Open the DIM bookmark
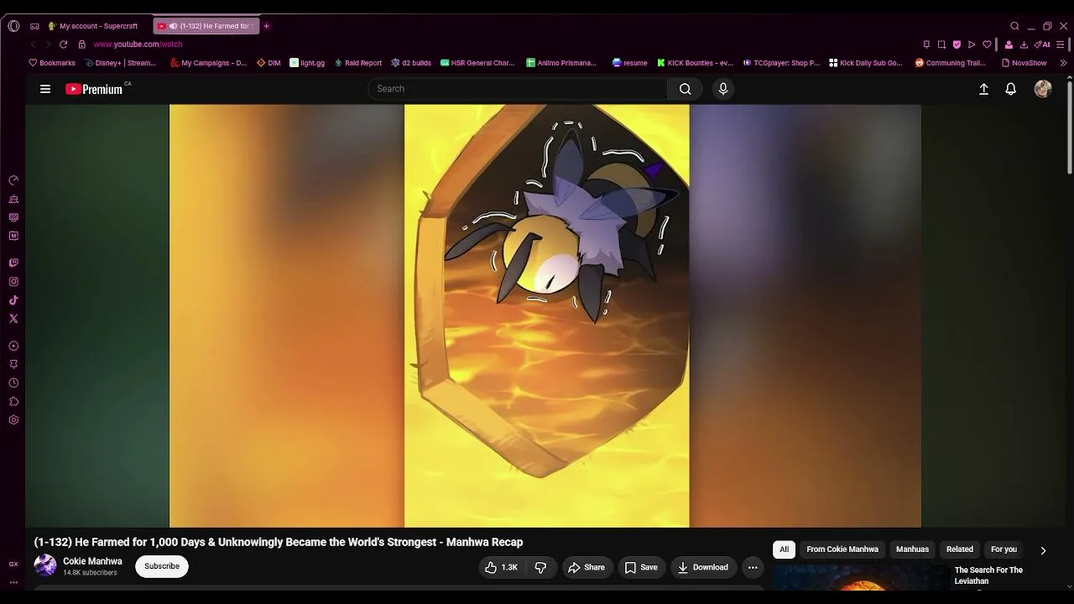This screenshot has height=604, width=1074. (x=268, y=63)
